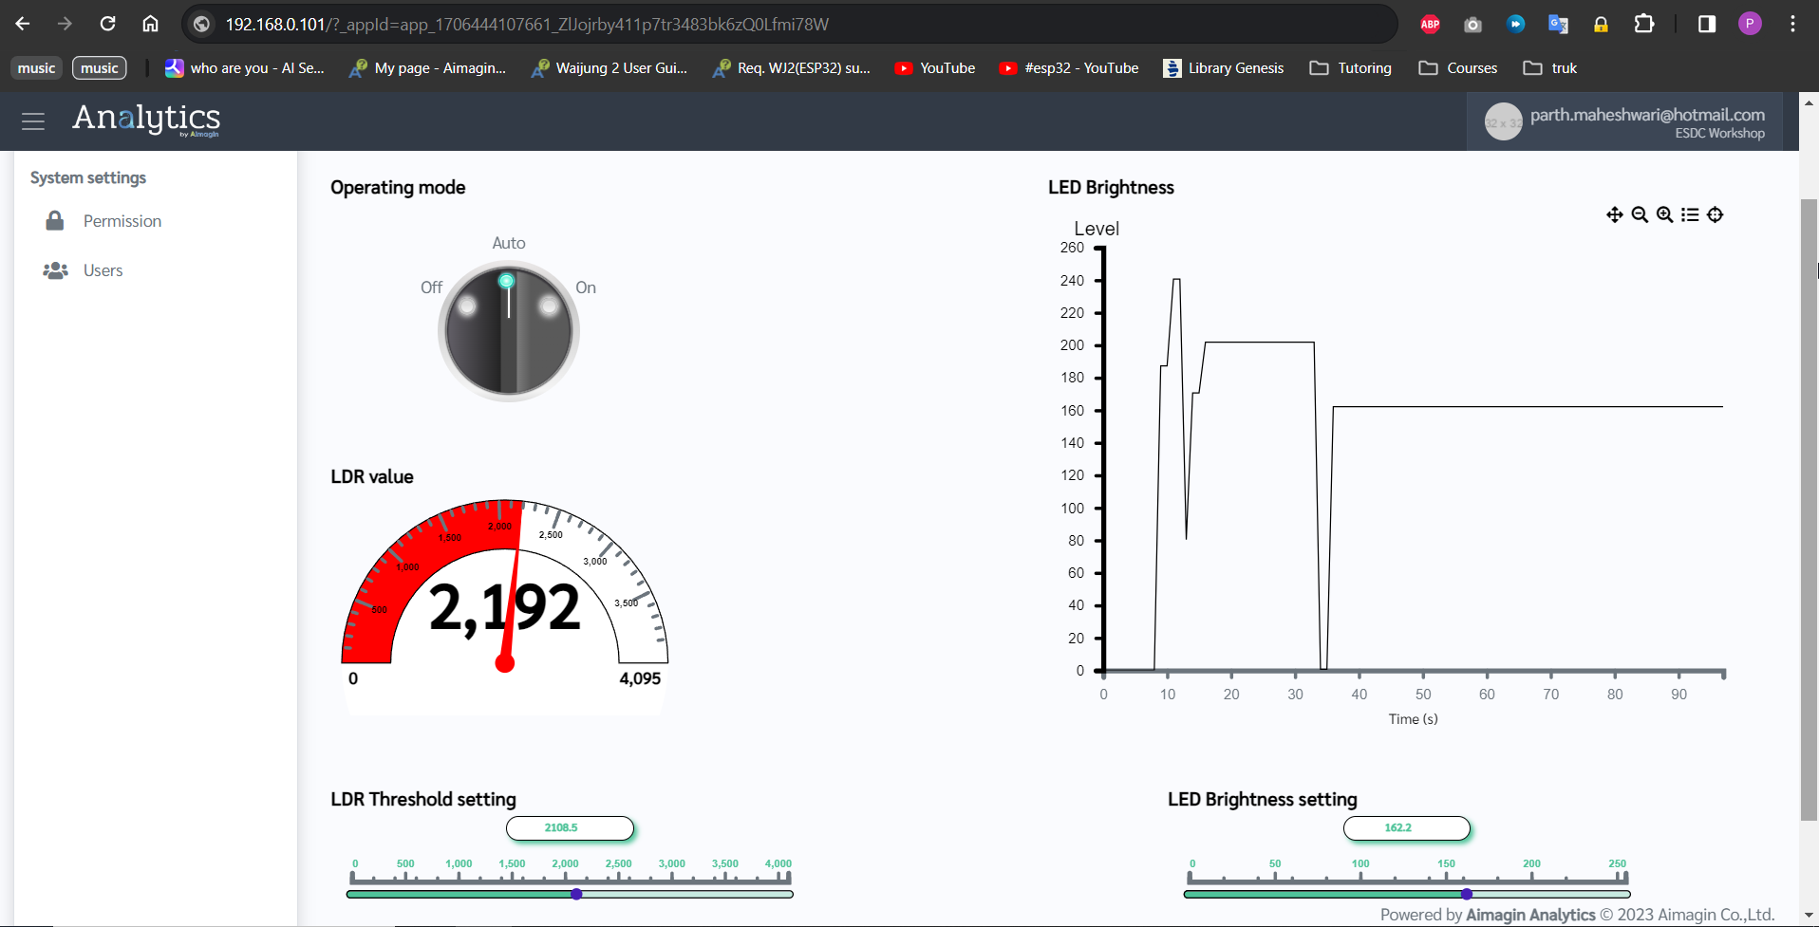Click the forward navigation arrow
Image resolution: width=1819 pixels, height=927 pixels.
pos(65,24)
